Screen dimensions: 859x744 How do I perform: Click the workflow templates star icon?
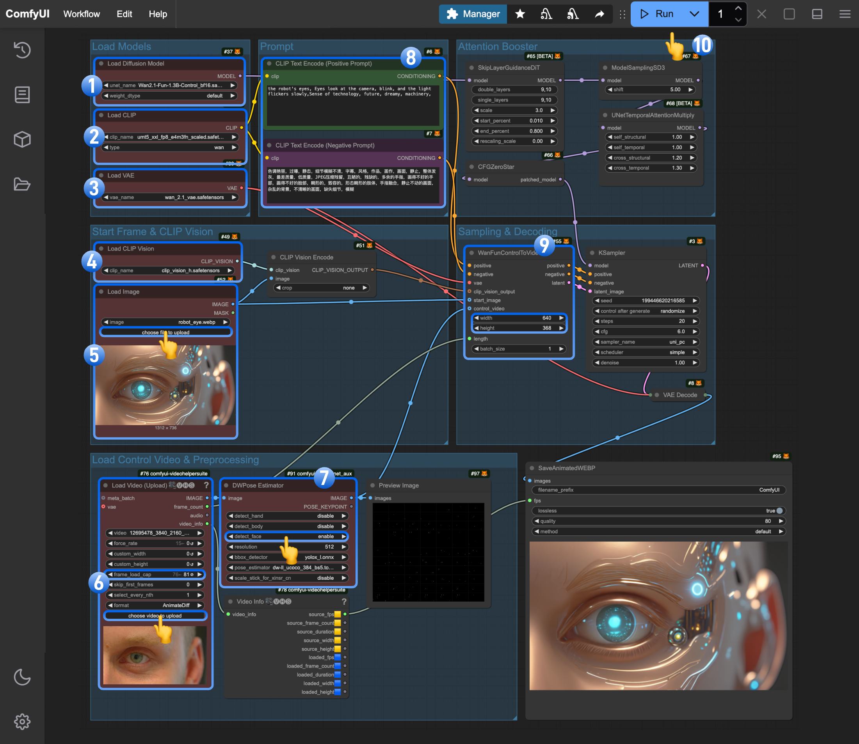tap(519, 14)
